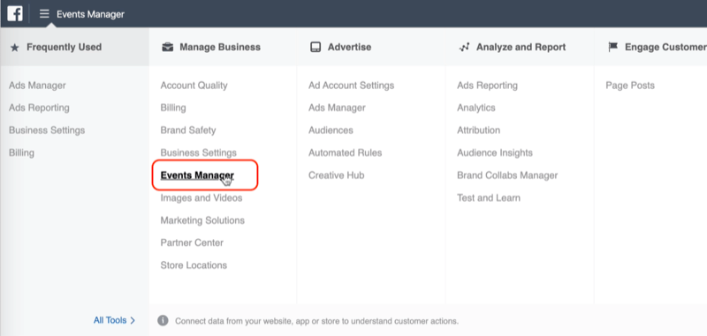Click the 'Connect data from your website' description text
The height and width of the screenshot is (336, 707).
pos(316,321)
